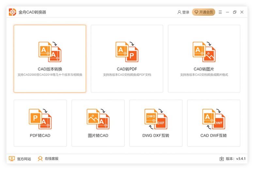Click the 在线客服 person icon
Screen dimensions: 254x170
[40, 159]
